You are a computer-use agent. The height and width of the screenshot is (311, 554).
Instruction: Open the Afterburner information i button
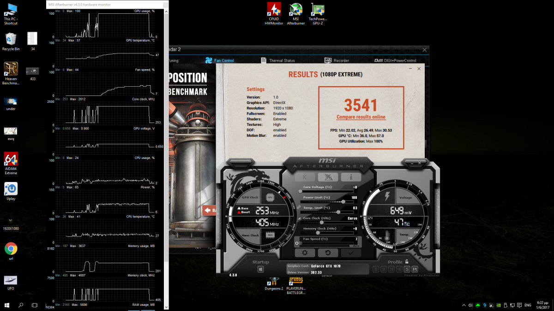tap(351, 177)
